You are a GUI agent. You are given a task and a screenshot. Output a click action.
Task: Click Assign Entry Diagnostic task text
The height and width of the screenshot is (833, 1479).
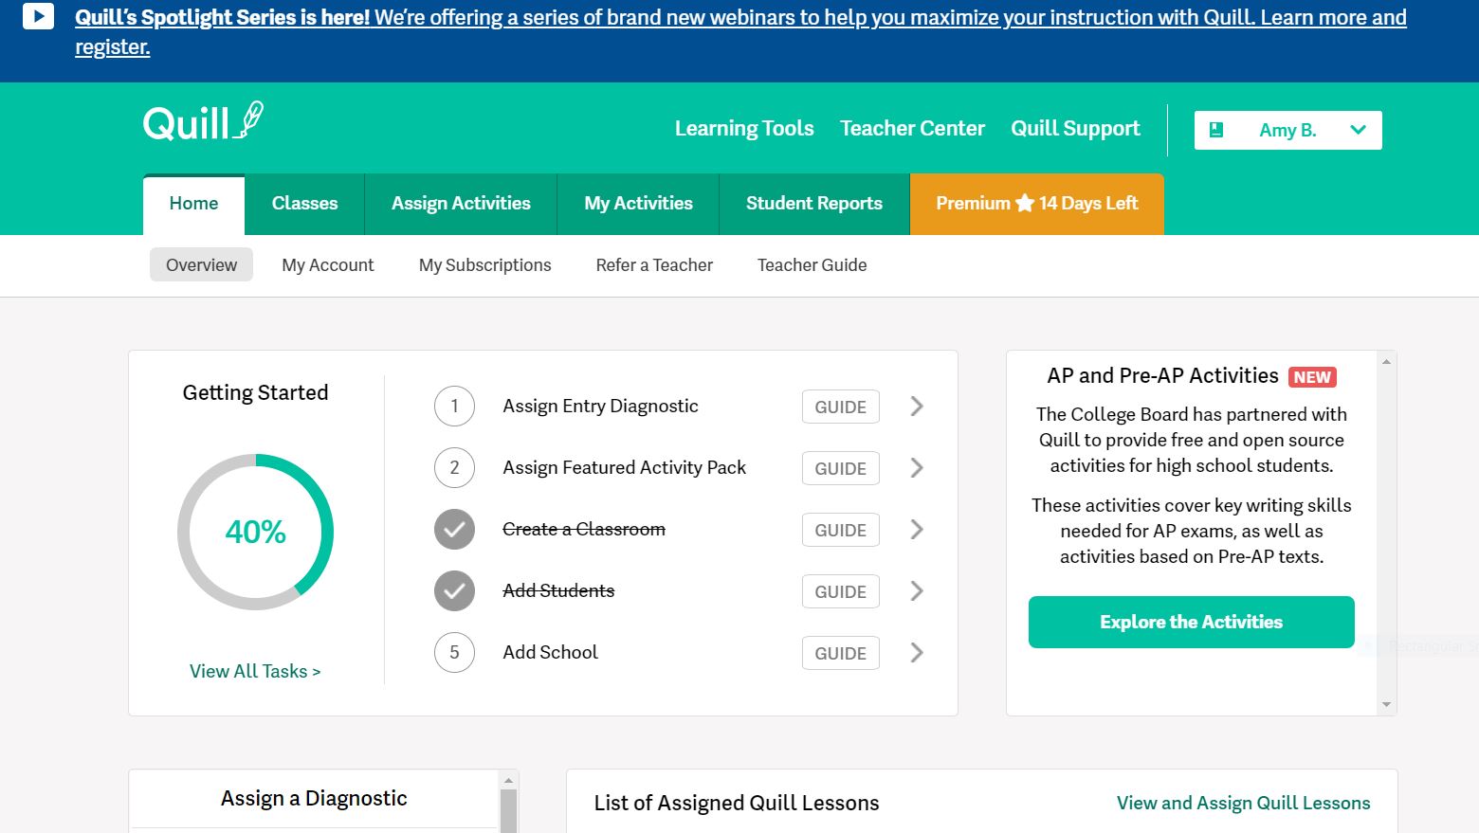pos(600,407)
